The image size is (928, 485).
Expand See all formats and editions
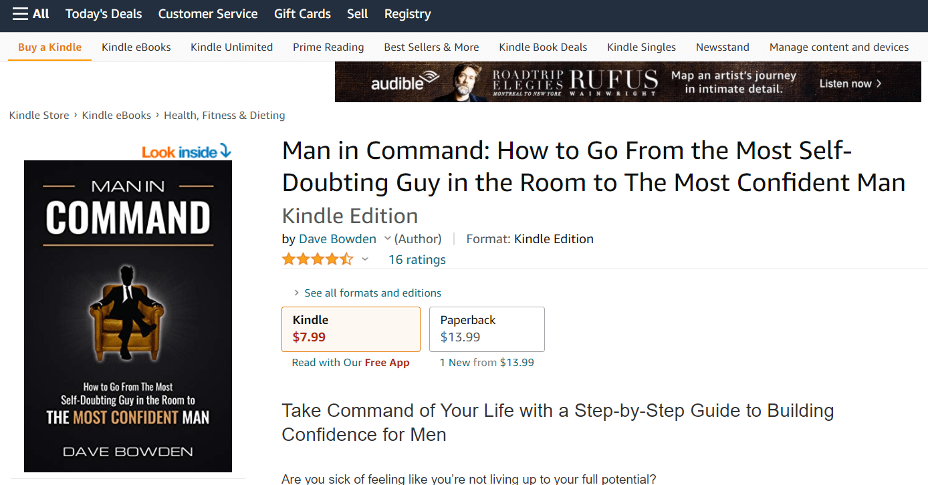[x=372, y=293]
